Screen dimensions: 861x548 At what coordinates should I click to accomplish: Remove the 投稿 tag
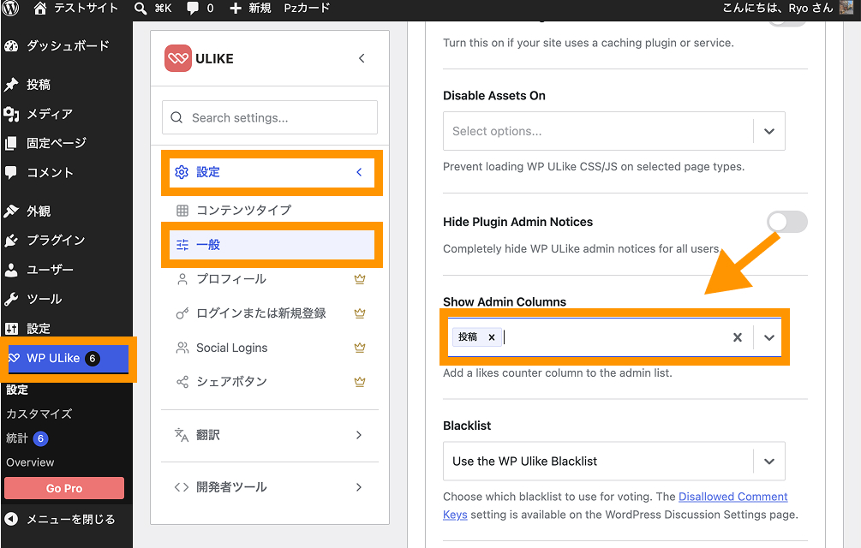tap(492, 337)
